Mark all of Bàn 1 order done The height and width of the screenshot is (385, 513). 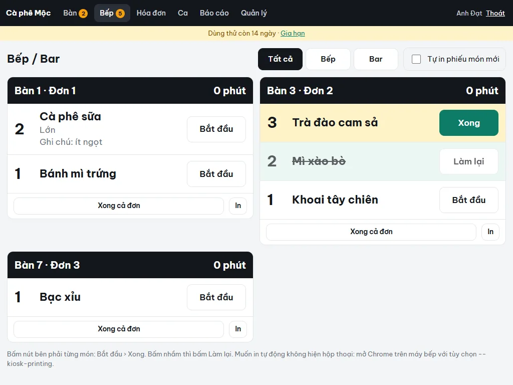pos(119,206)
